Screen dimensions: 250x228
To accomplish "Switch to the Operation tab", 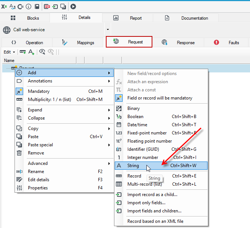I will click(x=27, y=43).
